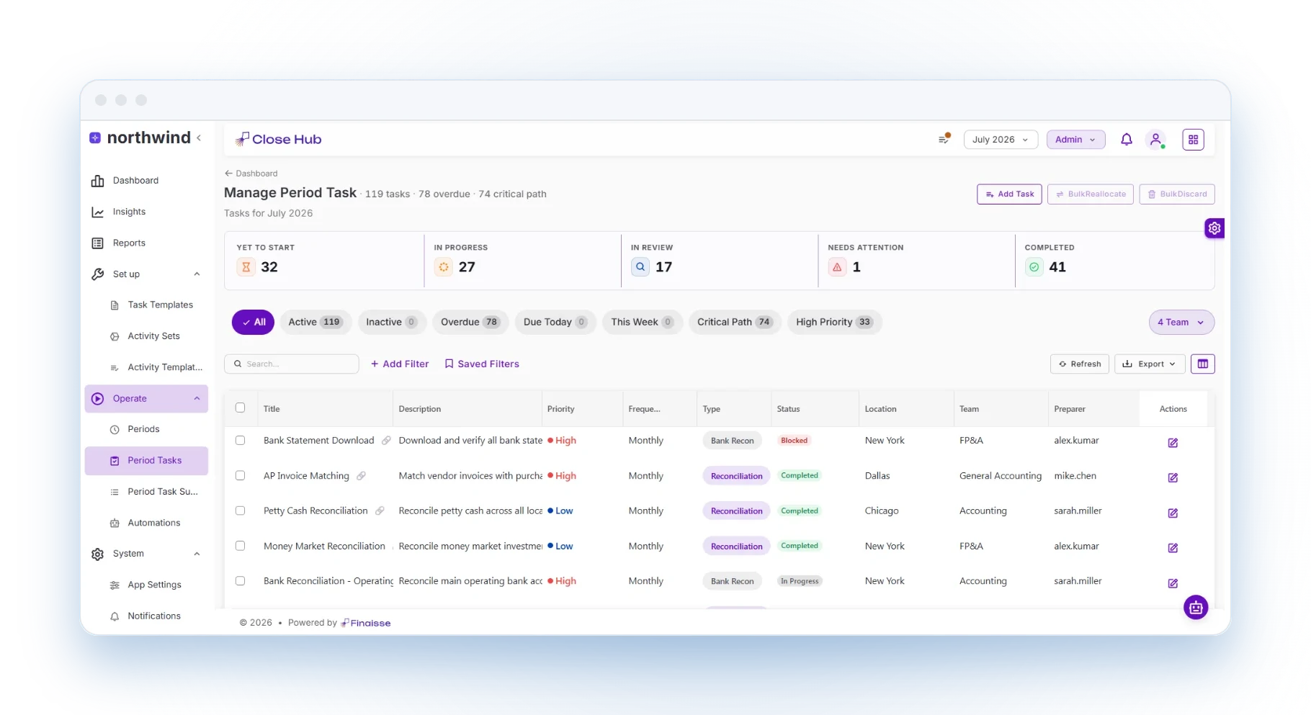Click link icon next to Petty Cash Reconciliation

click(x=380, y=511)
